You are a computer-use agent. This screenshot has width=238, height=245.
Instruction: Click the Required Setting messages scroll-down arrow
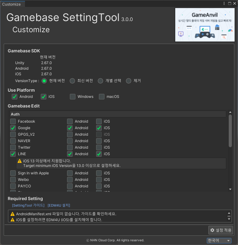(229, 219)
